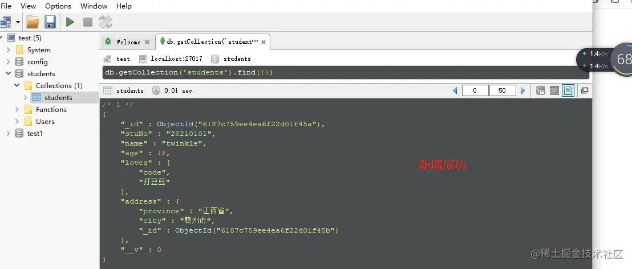Click the "__v" : 0 line
Screen dimensions: 632x269
click(141, 250)
